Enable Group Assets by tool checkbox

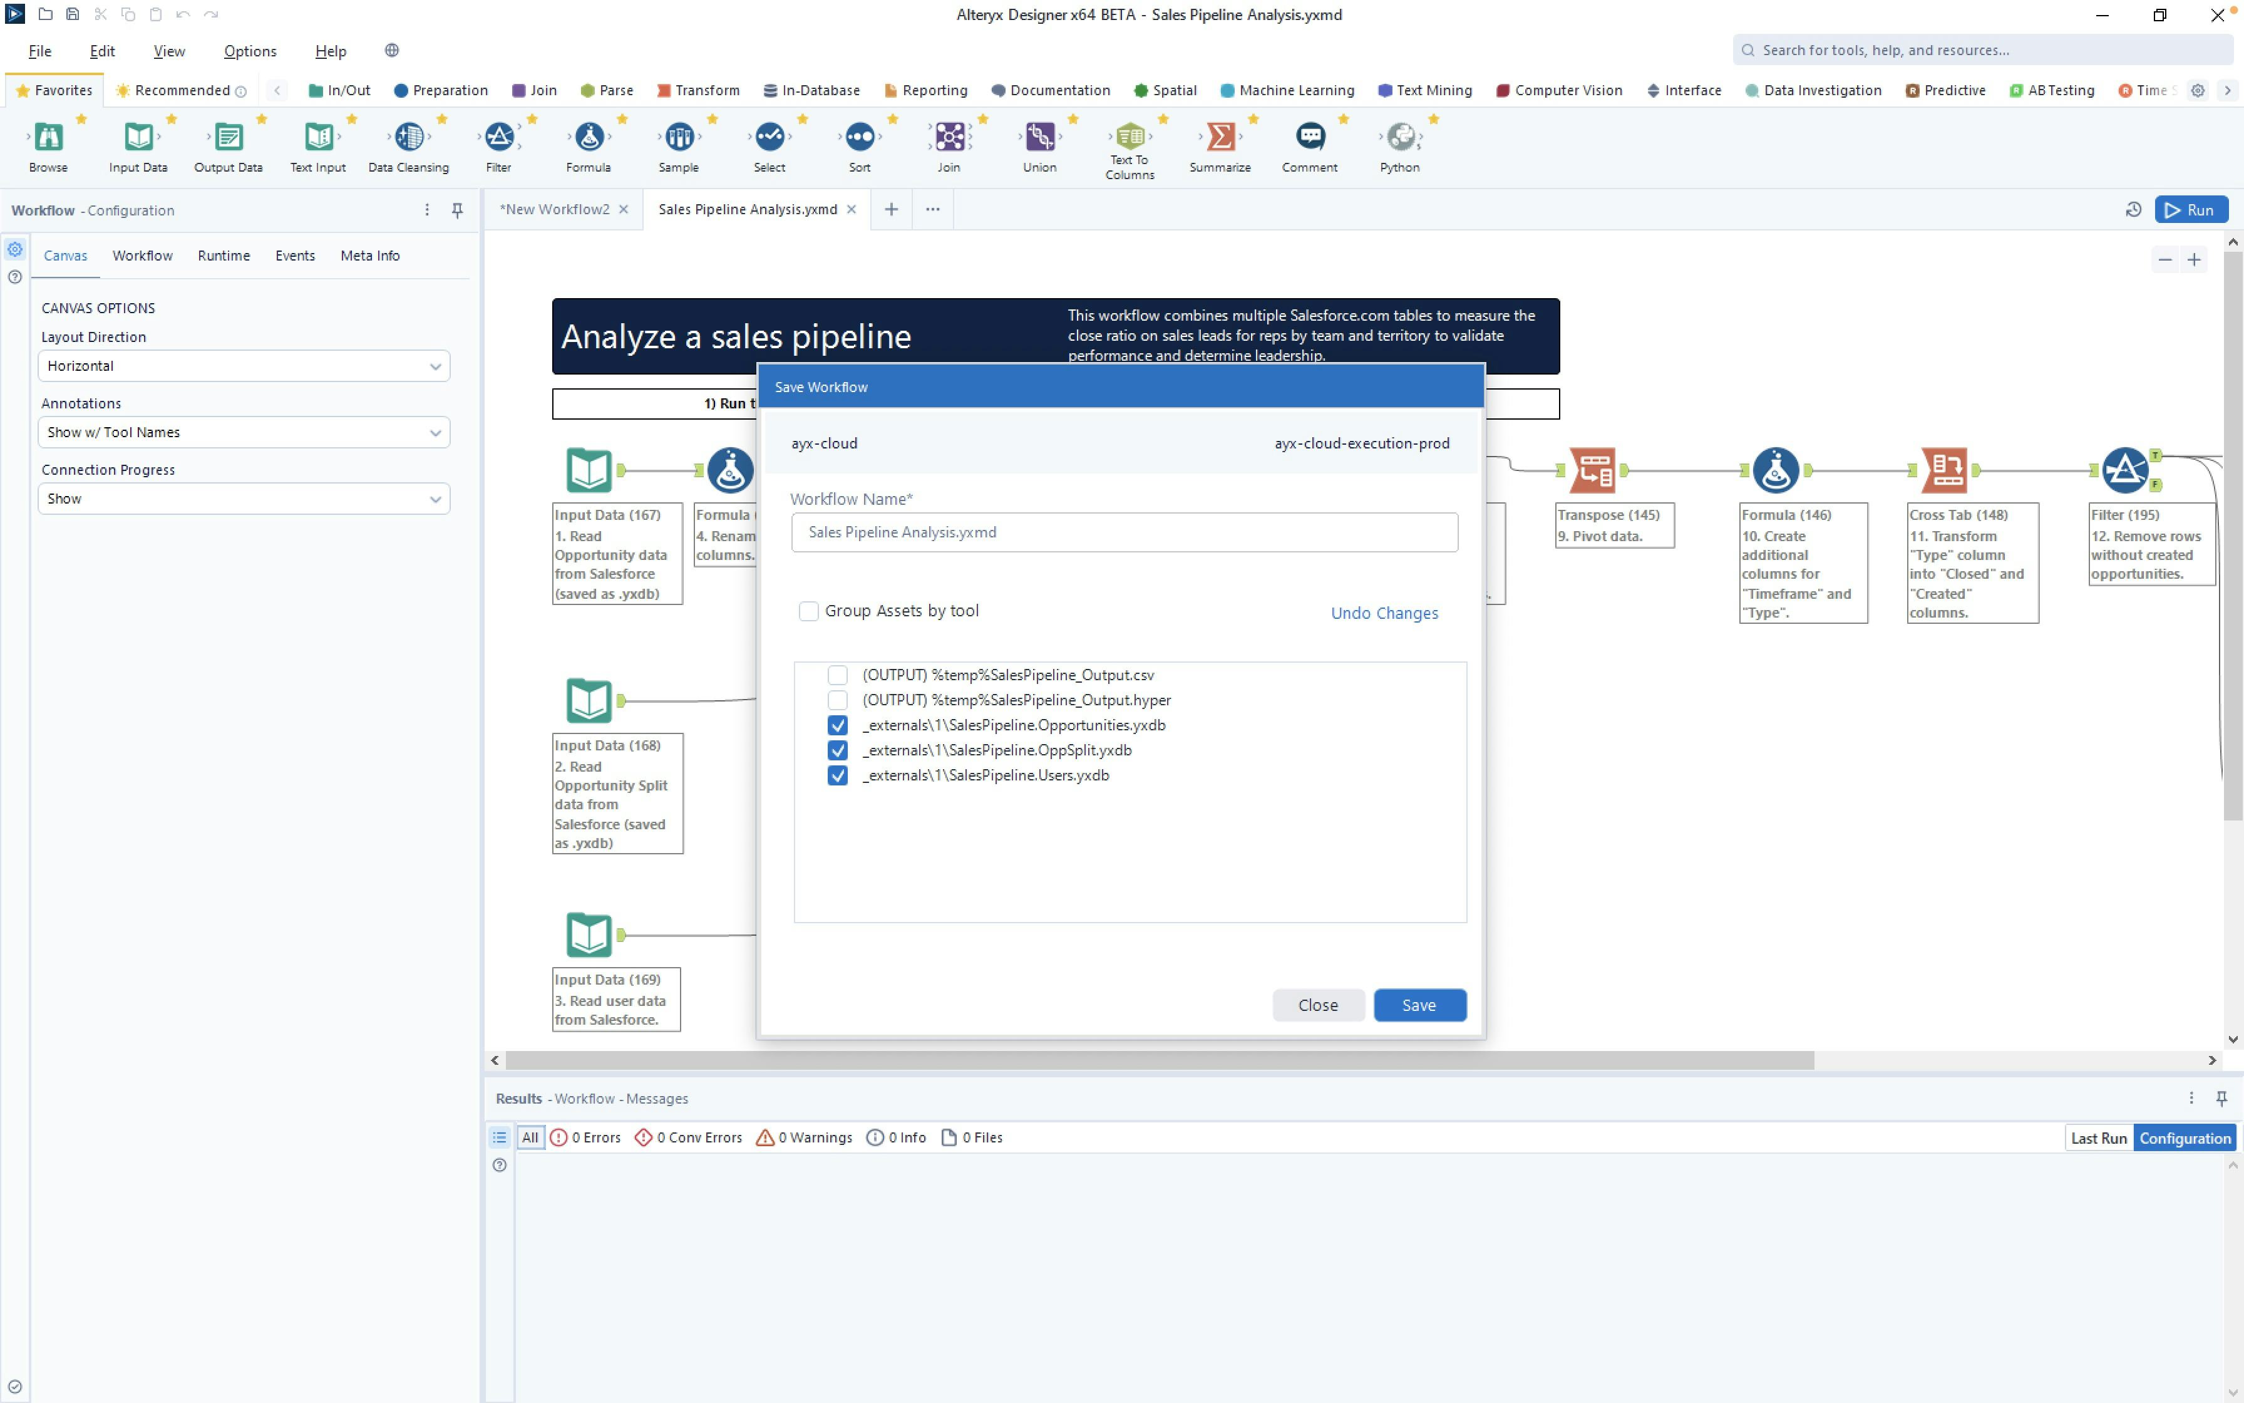(x=808, y=611)
